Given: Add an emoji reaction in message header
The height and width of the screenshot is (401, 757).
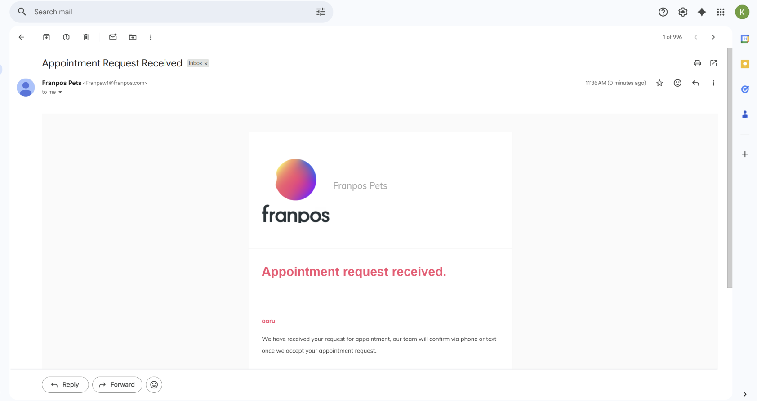Looking at the screenshot, I should [677, 83].
